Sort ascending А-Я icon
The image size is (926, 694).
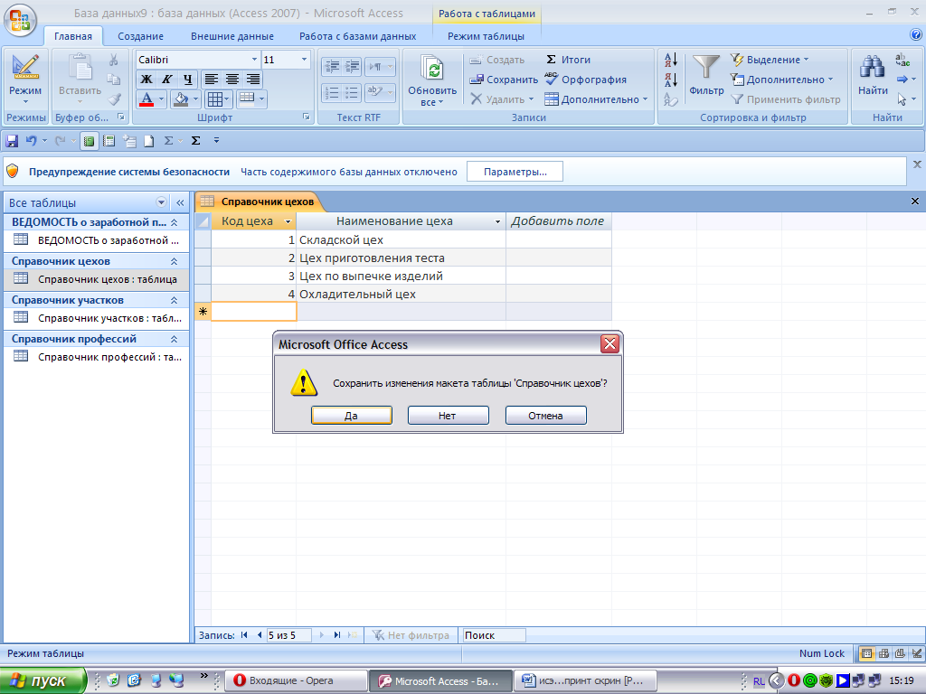671,60
